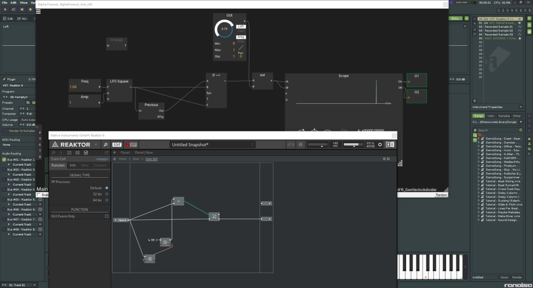Click Anlg button in OUt module

coord(241,37)
